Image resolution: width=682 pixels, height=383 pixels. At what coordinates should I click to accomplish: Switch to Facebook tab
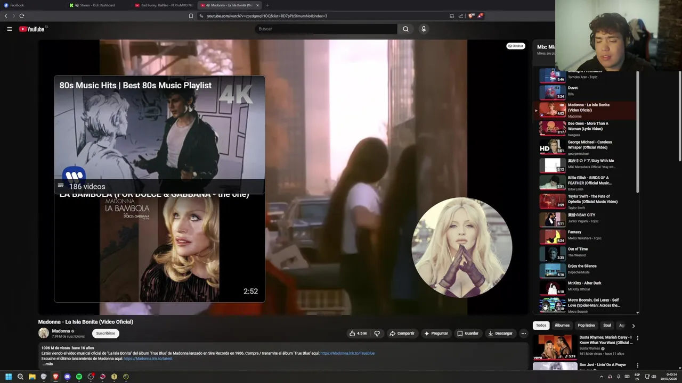click(32, 5)
